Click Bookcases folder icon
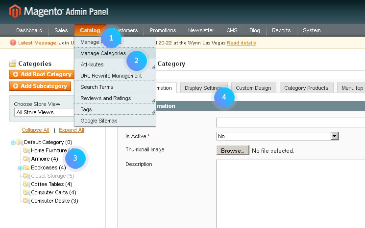Viewport: 365px width, 228px height. point(26,167)
